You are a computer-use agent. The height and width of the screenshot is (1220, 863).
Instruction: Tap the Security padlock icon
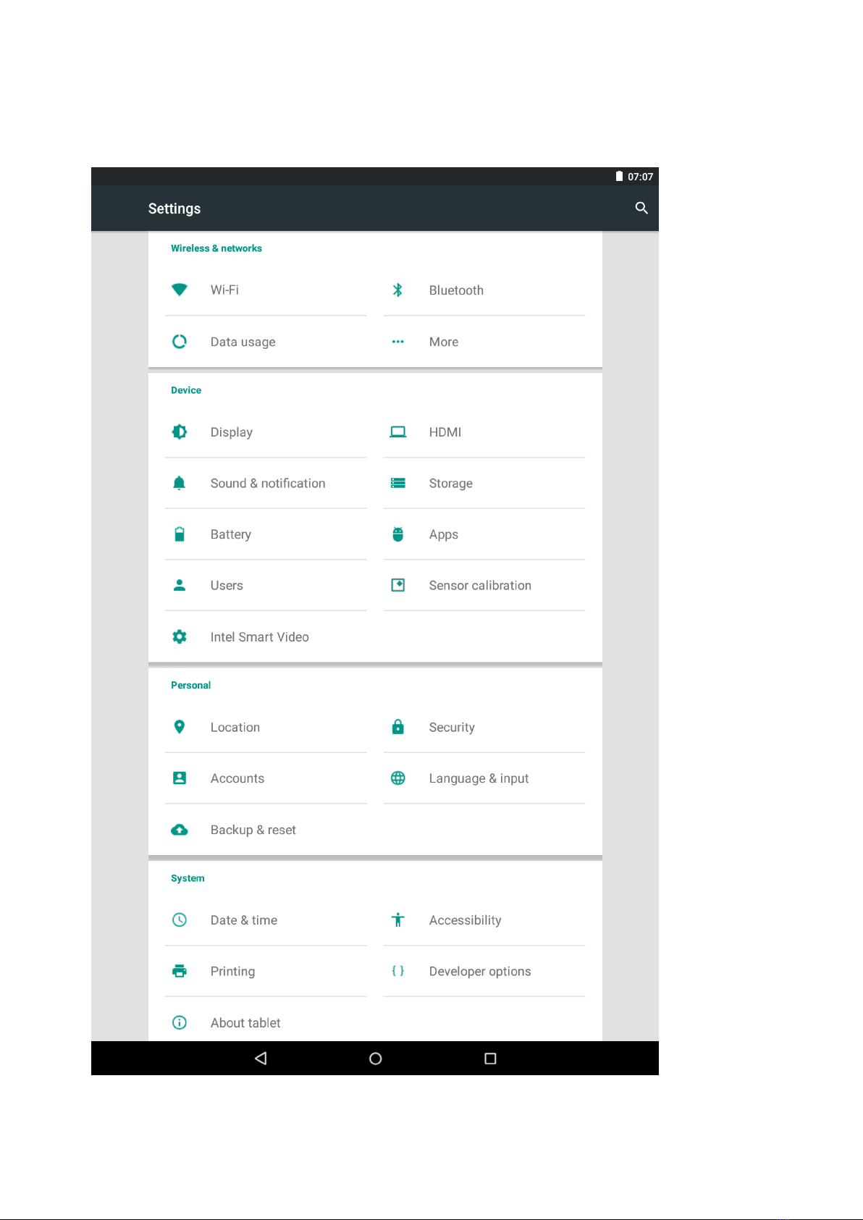click(x=397, y=727)
